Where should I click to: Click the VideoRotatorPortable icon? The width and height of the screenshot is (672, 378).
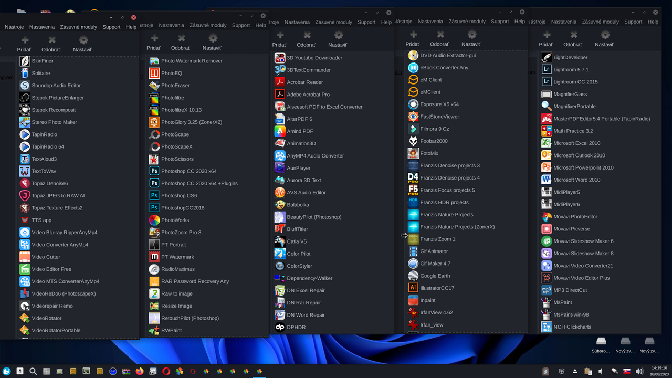pyautogui.click(x=25, y=330)
